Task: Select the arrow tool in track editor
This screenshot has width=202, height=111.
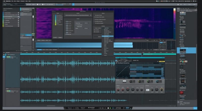Action: point(4,57)
